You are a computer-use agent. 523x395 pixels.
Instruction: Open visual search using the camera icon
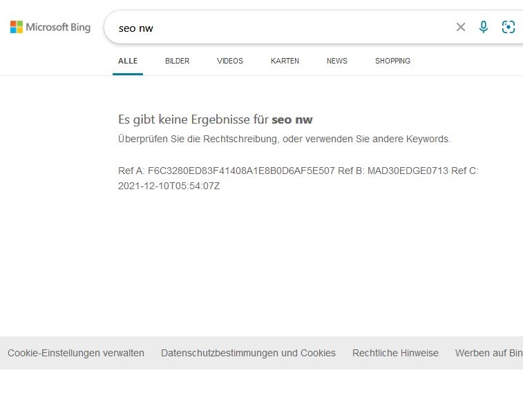(508, 27)
